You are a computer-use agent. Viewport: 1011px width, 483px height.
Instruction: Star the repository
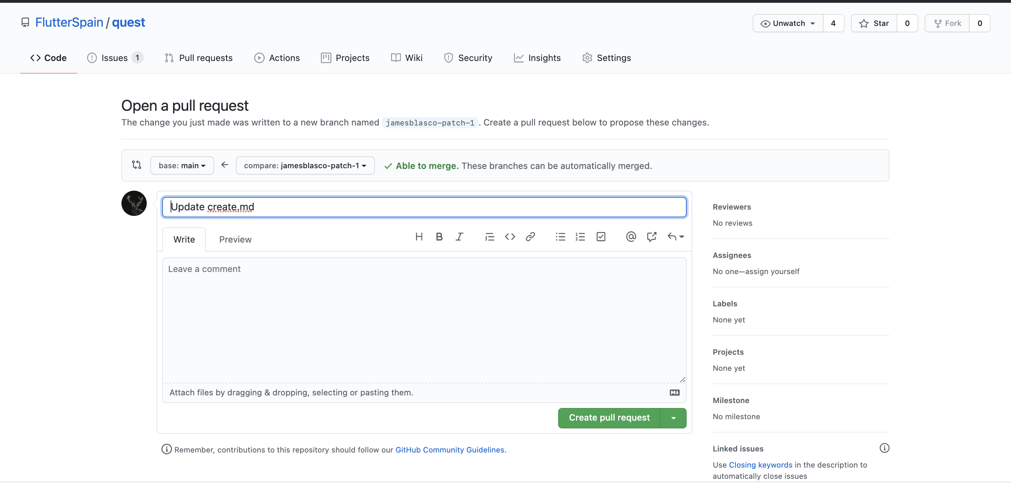coord(874,23)
